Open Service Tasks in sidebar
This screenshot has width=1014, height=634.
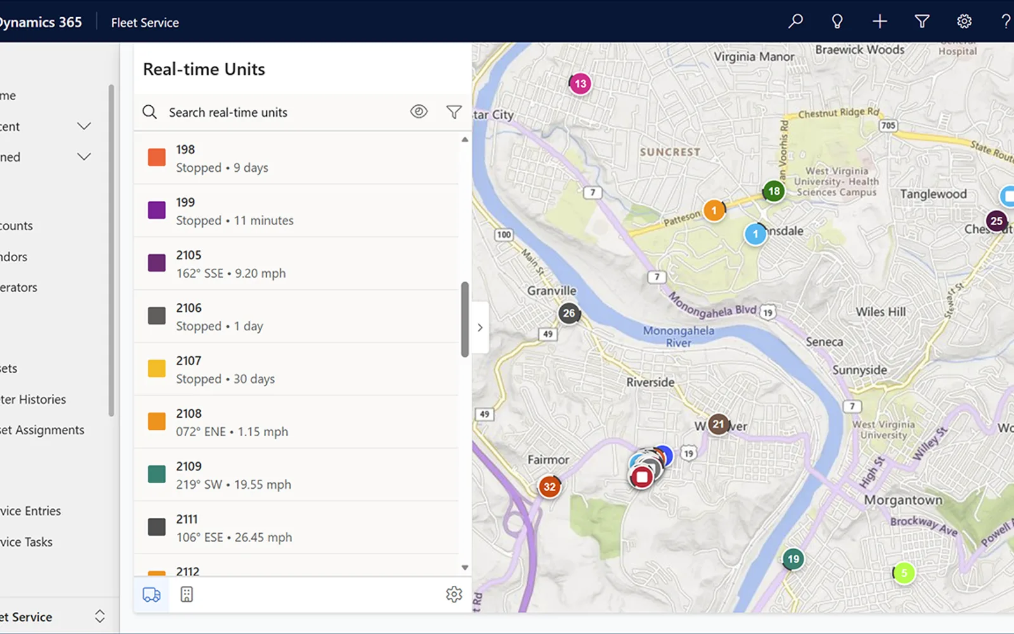[x=27, y=542]
